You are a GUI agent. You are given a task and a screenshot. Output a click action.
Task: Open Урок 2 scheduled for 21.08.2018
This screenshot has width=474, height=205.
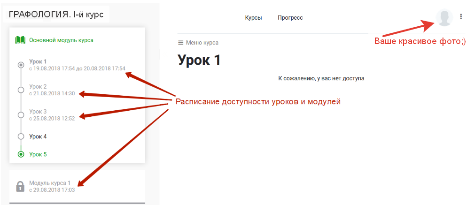pos(38,87)
